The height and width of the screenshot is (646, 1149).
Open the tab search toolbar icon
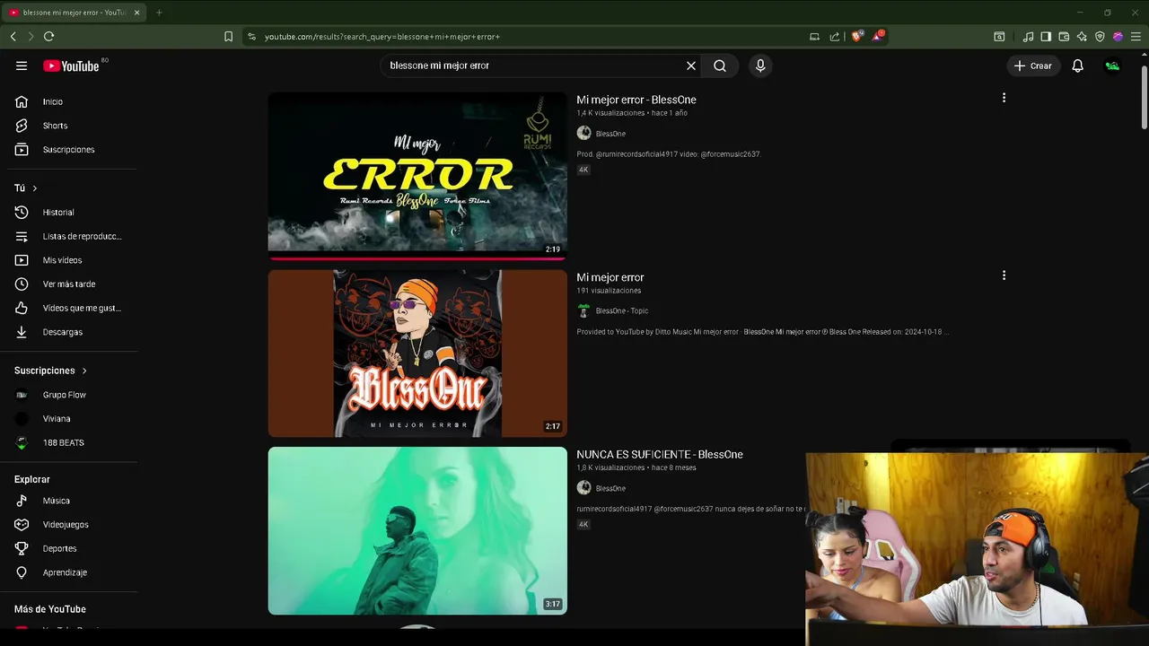(x=999, y=37)
